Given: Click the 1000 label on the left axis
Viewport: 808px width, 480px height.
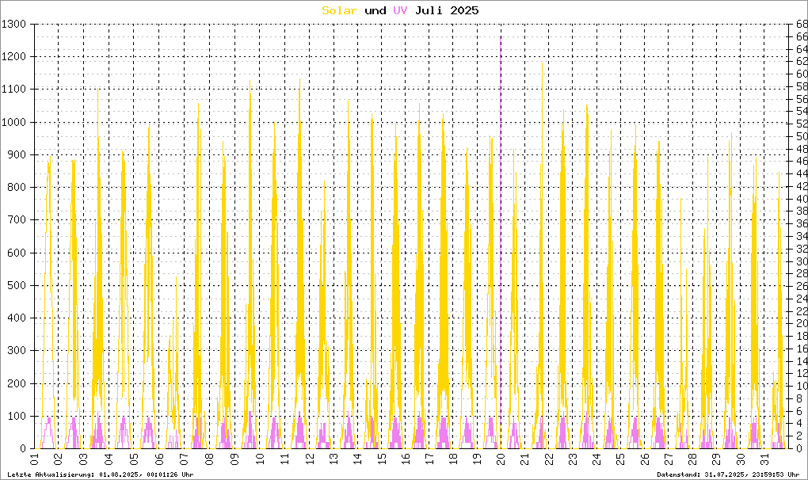Looking at the screenshot, I should point(15,123).
